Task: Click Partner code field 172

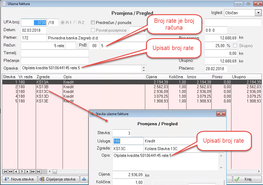Action: [x=34, y=38]
